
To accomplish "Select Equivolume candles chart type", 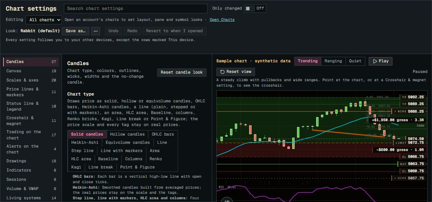I will (128, 142).
